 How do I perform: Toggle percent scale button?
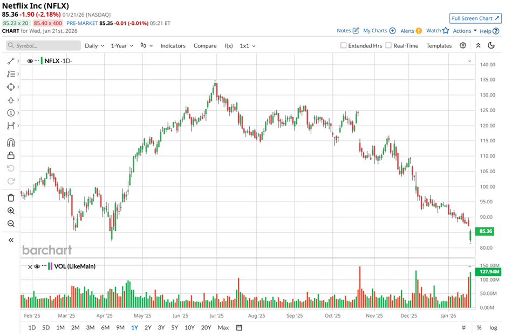tap(479, 327)
